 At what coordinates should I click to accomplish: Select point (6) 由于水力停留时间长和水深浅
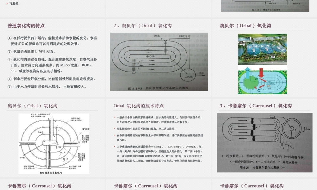point(47,87)
